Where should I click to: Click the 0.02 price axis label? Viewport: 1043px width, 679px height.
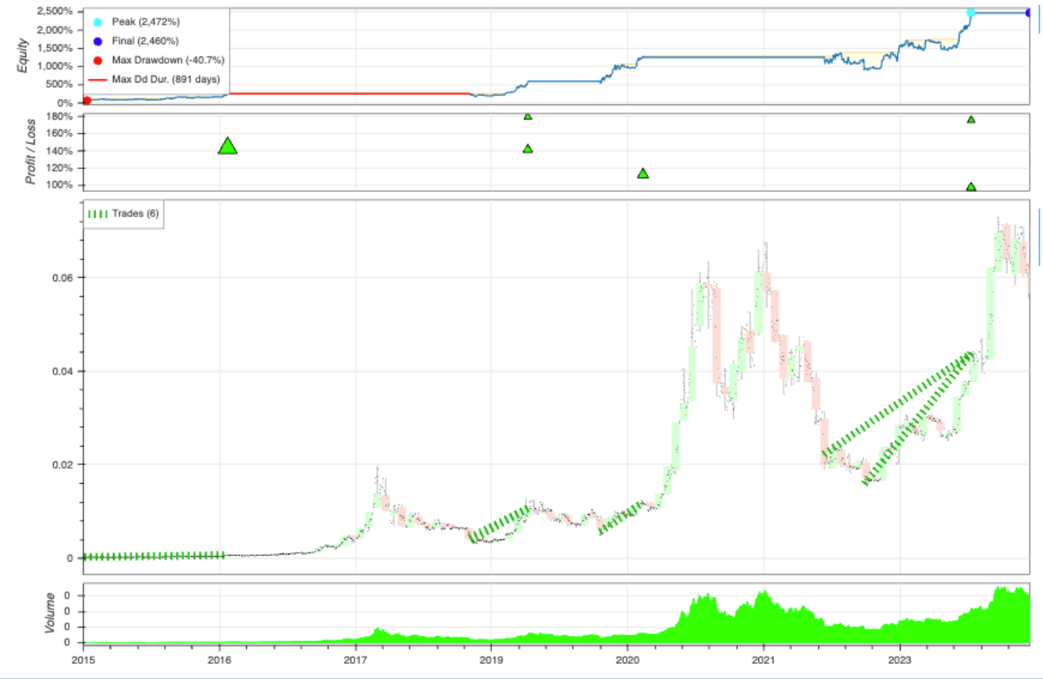coord(62,464)
